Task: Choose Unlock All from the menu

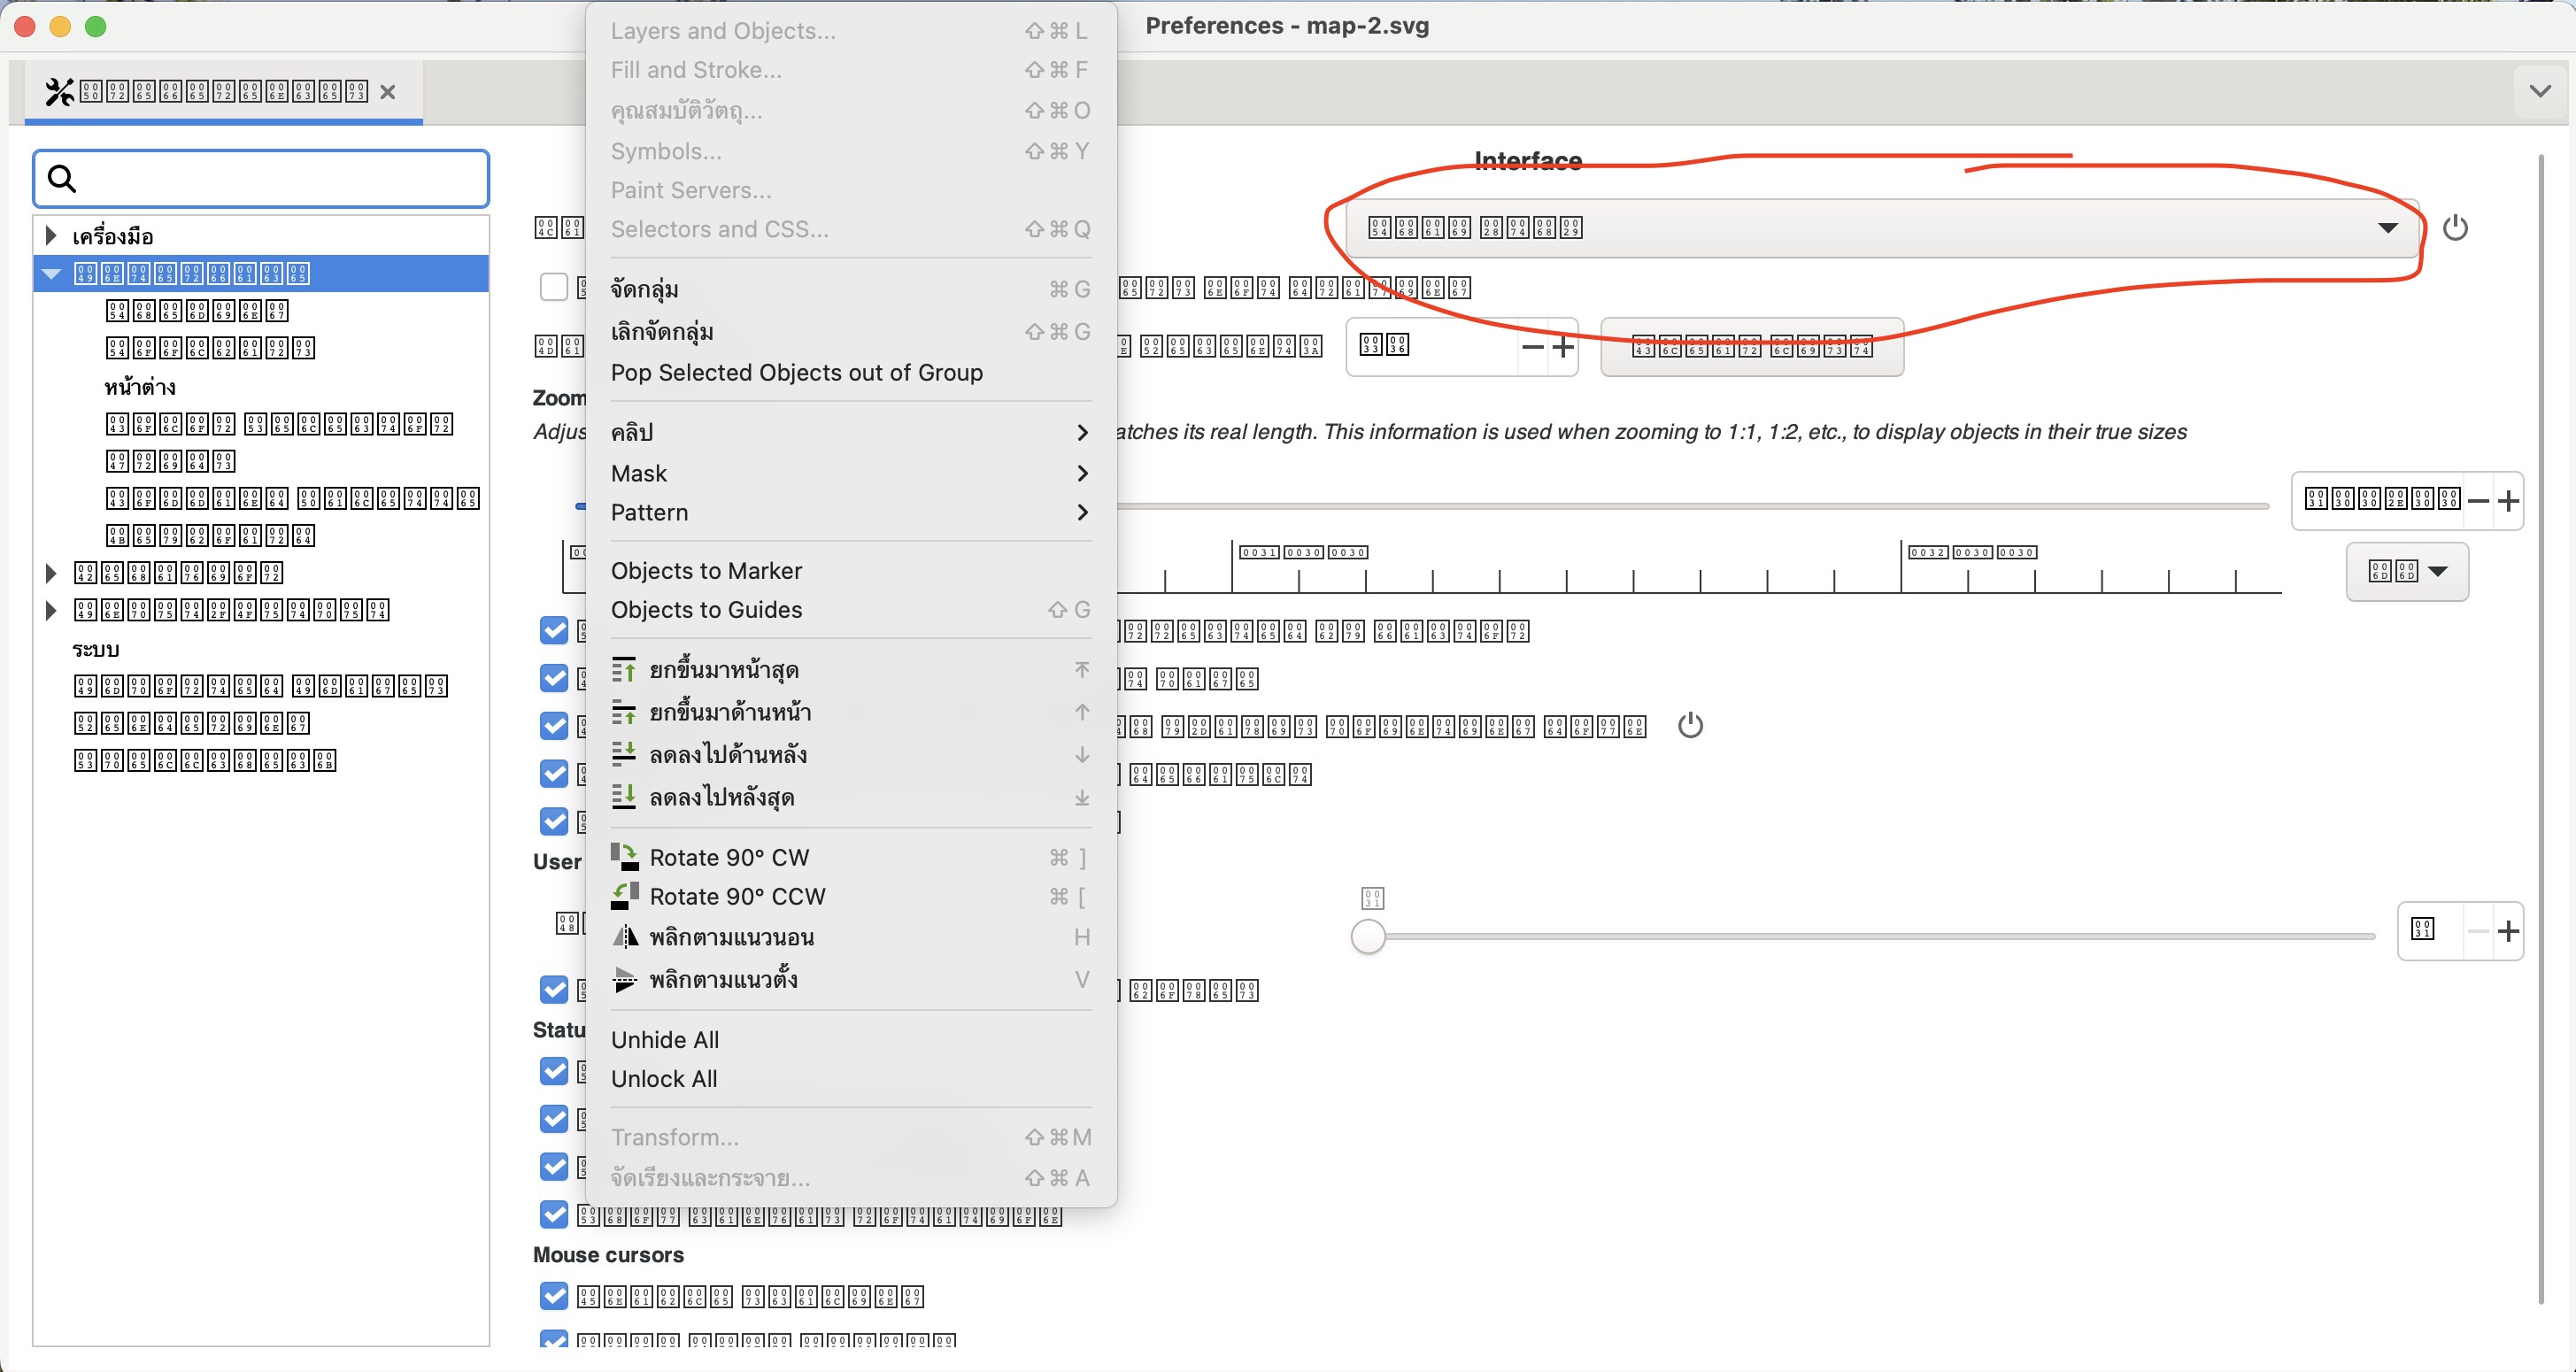Action: pos(850,1078)
